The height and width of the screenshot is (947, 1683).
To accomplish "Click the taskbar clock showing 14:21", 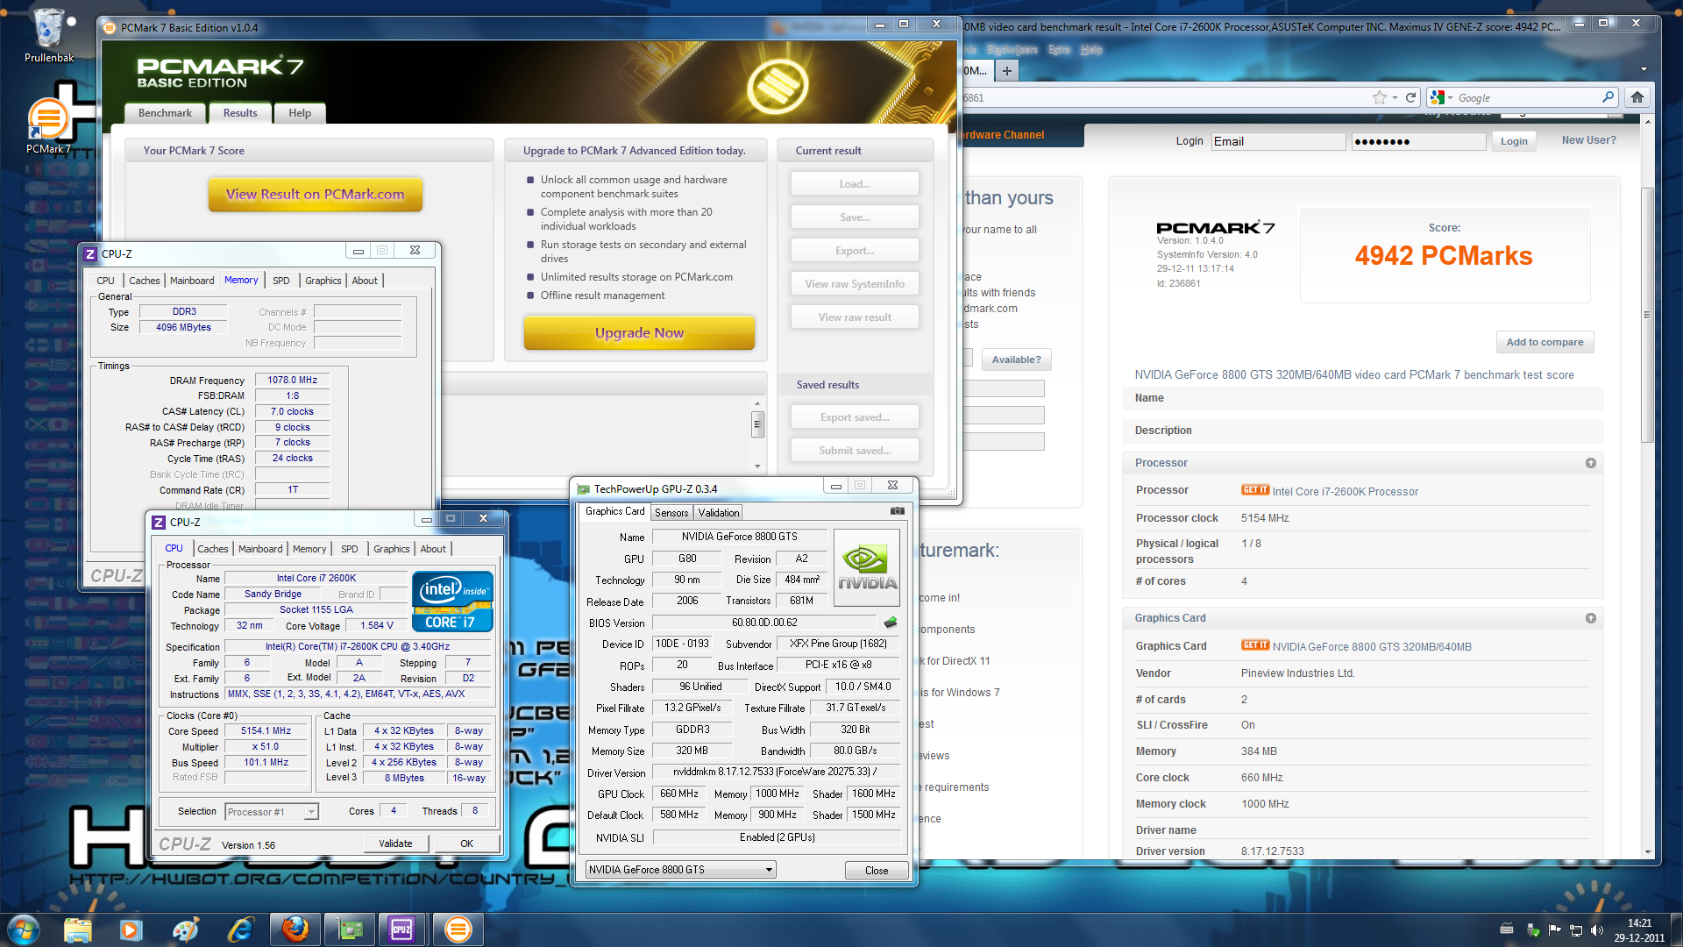I will 1639,930.
